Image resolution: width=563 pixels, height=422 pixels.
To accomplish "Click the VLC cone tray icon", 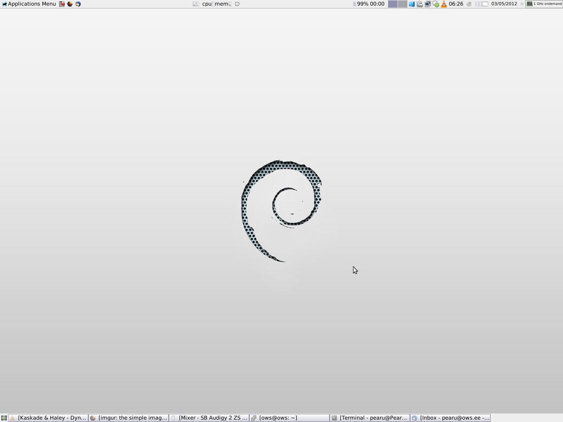I will point(444,4).
